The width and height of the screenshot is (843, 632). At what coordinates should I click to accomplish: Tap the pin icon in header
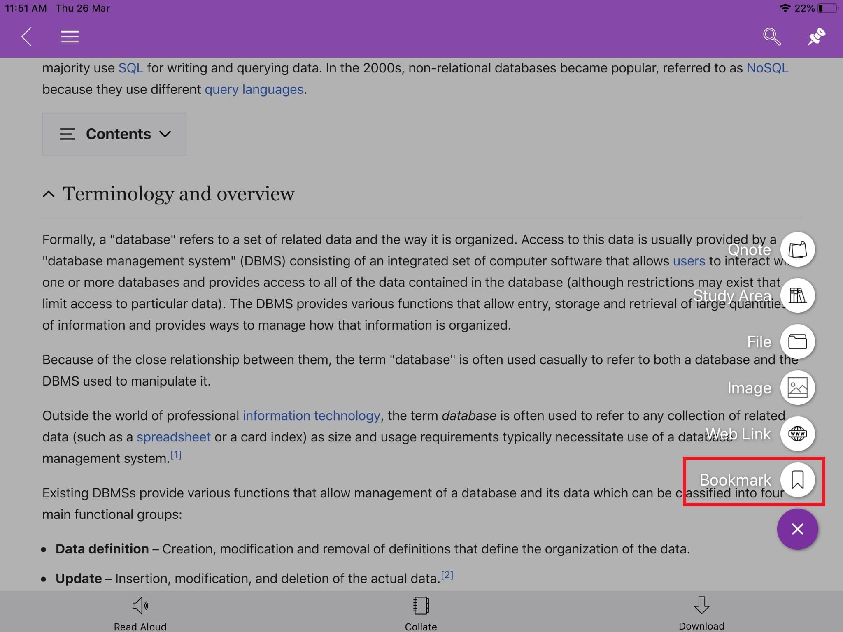816,37
